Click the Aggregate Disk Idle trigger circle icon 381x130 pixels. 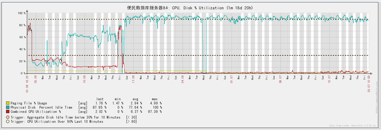point(8,117)
